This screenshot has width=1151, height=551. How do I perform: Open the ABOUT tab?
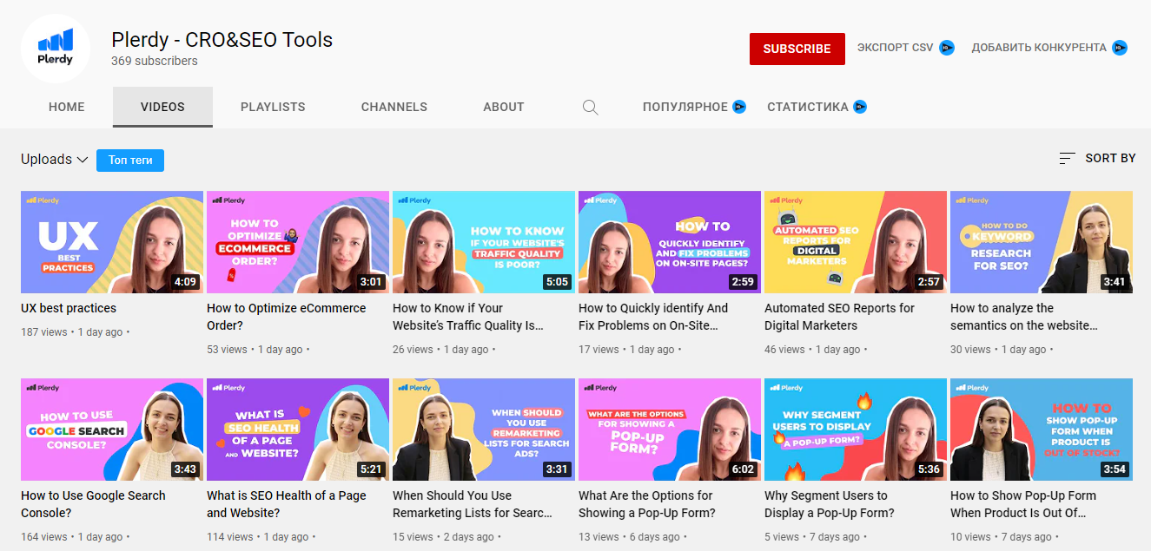point(504,107)
